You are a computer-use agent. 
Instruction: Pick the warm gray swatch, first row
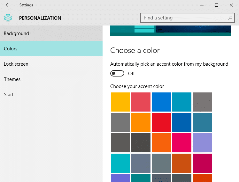202,102
